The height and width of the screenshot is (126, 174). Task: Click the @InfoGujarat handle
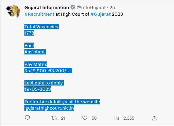tap(91, 8)
